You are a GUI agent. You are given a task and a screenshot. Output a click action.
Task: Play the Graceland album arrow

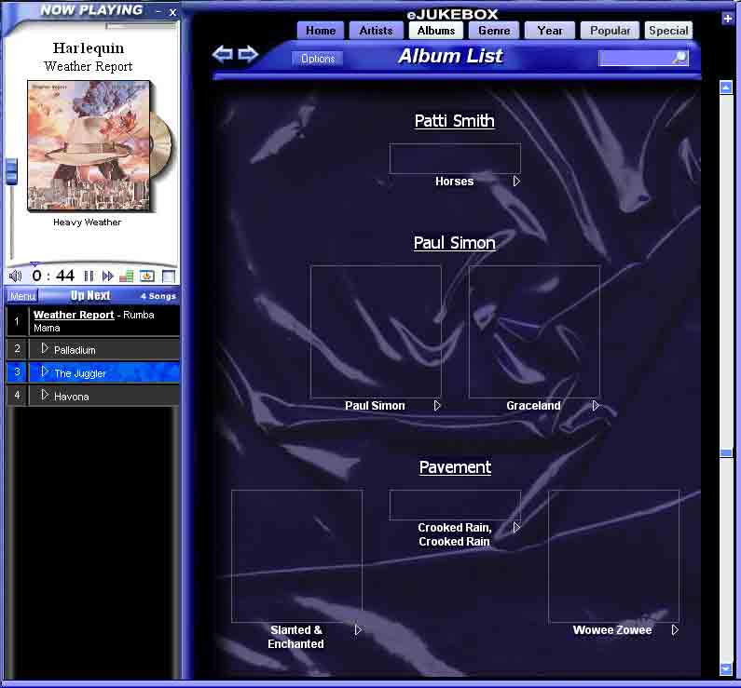point(596,405)
